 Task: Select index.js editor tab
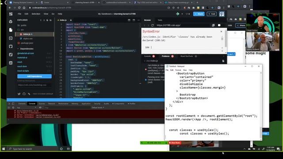point(63,20)
